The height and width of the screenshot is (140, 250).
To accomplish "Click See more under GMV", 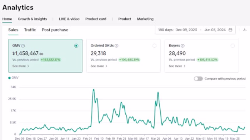I will (x=21, y=66).
